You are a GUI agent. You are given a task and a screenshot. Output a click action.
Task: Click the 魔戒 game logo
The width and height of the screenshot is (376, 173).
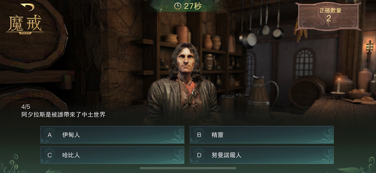[24, 23]
